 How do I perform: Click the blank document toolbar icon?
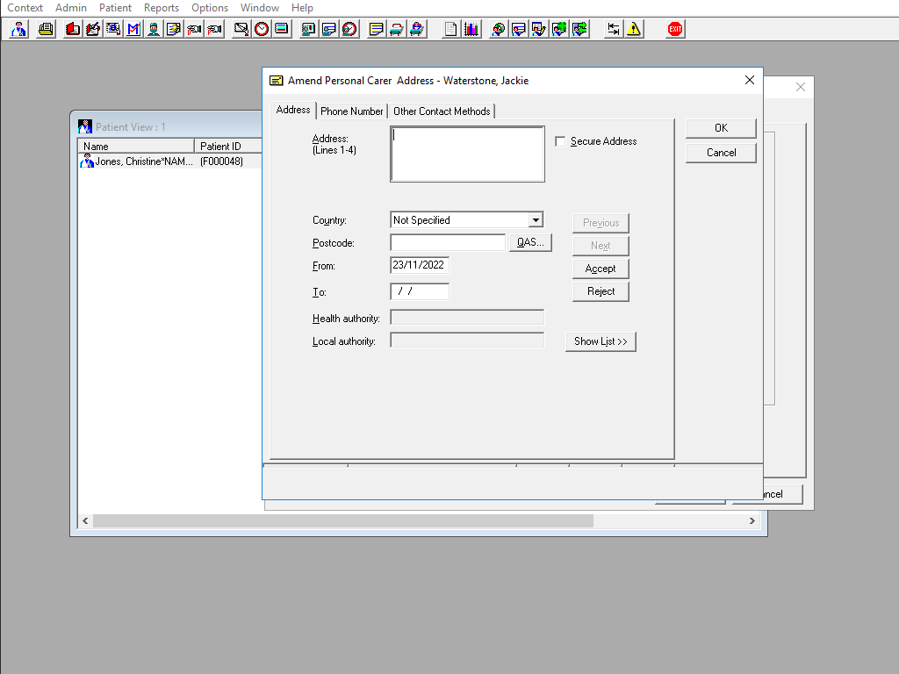pos(450,29)
